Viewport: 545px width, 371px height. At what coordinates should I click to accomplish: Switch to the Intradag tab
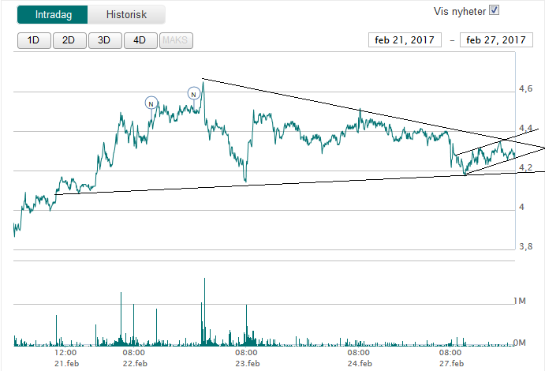pos(51,14)
